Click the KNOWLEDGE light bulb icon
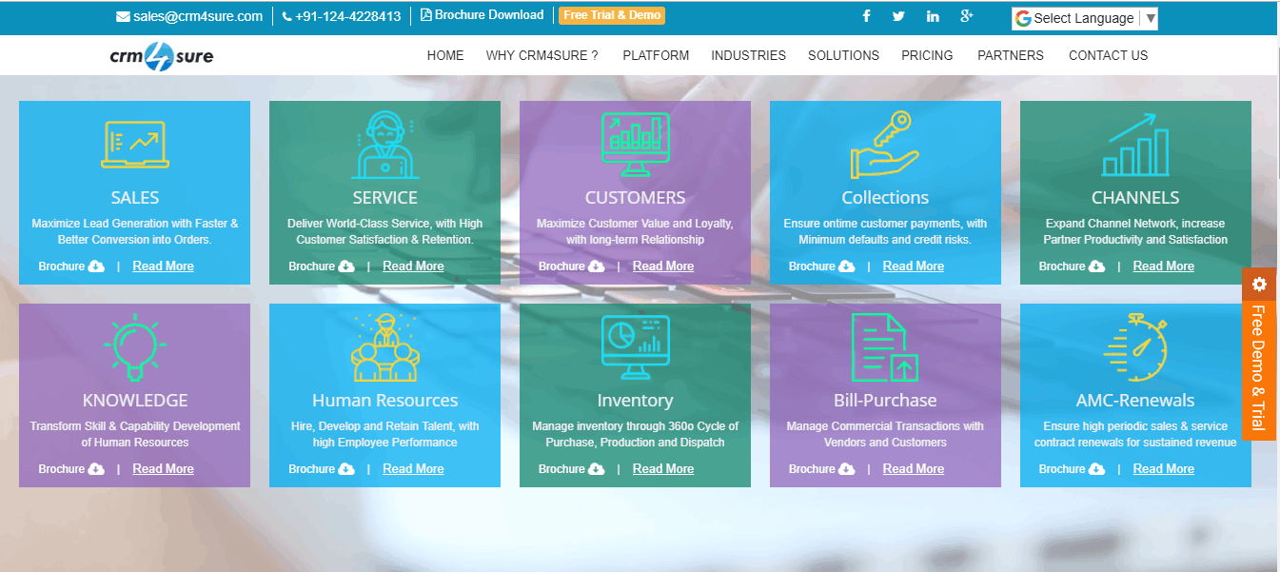The height and width of the screenshot is (572, 1280). tap(135, 347)
